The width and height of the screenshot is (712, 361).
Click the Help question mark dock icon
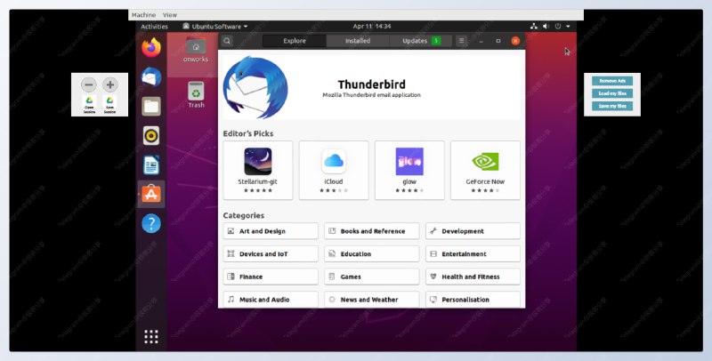151,223
